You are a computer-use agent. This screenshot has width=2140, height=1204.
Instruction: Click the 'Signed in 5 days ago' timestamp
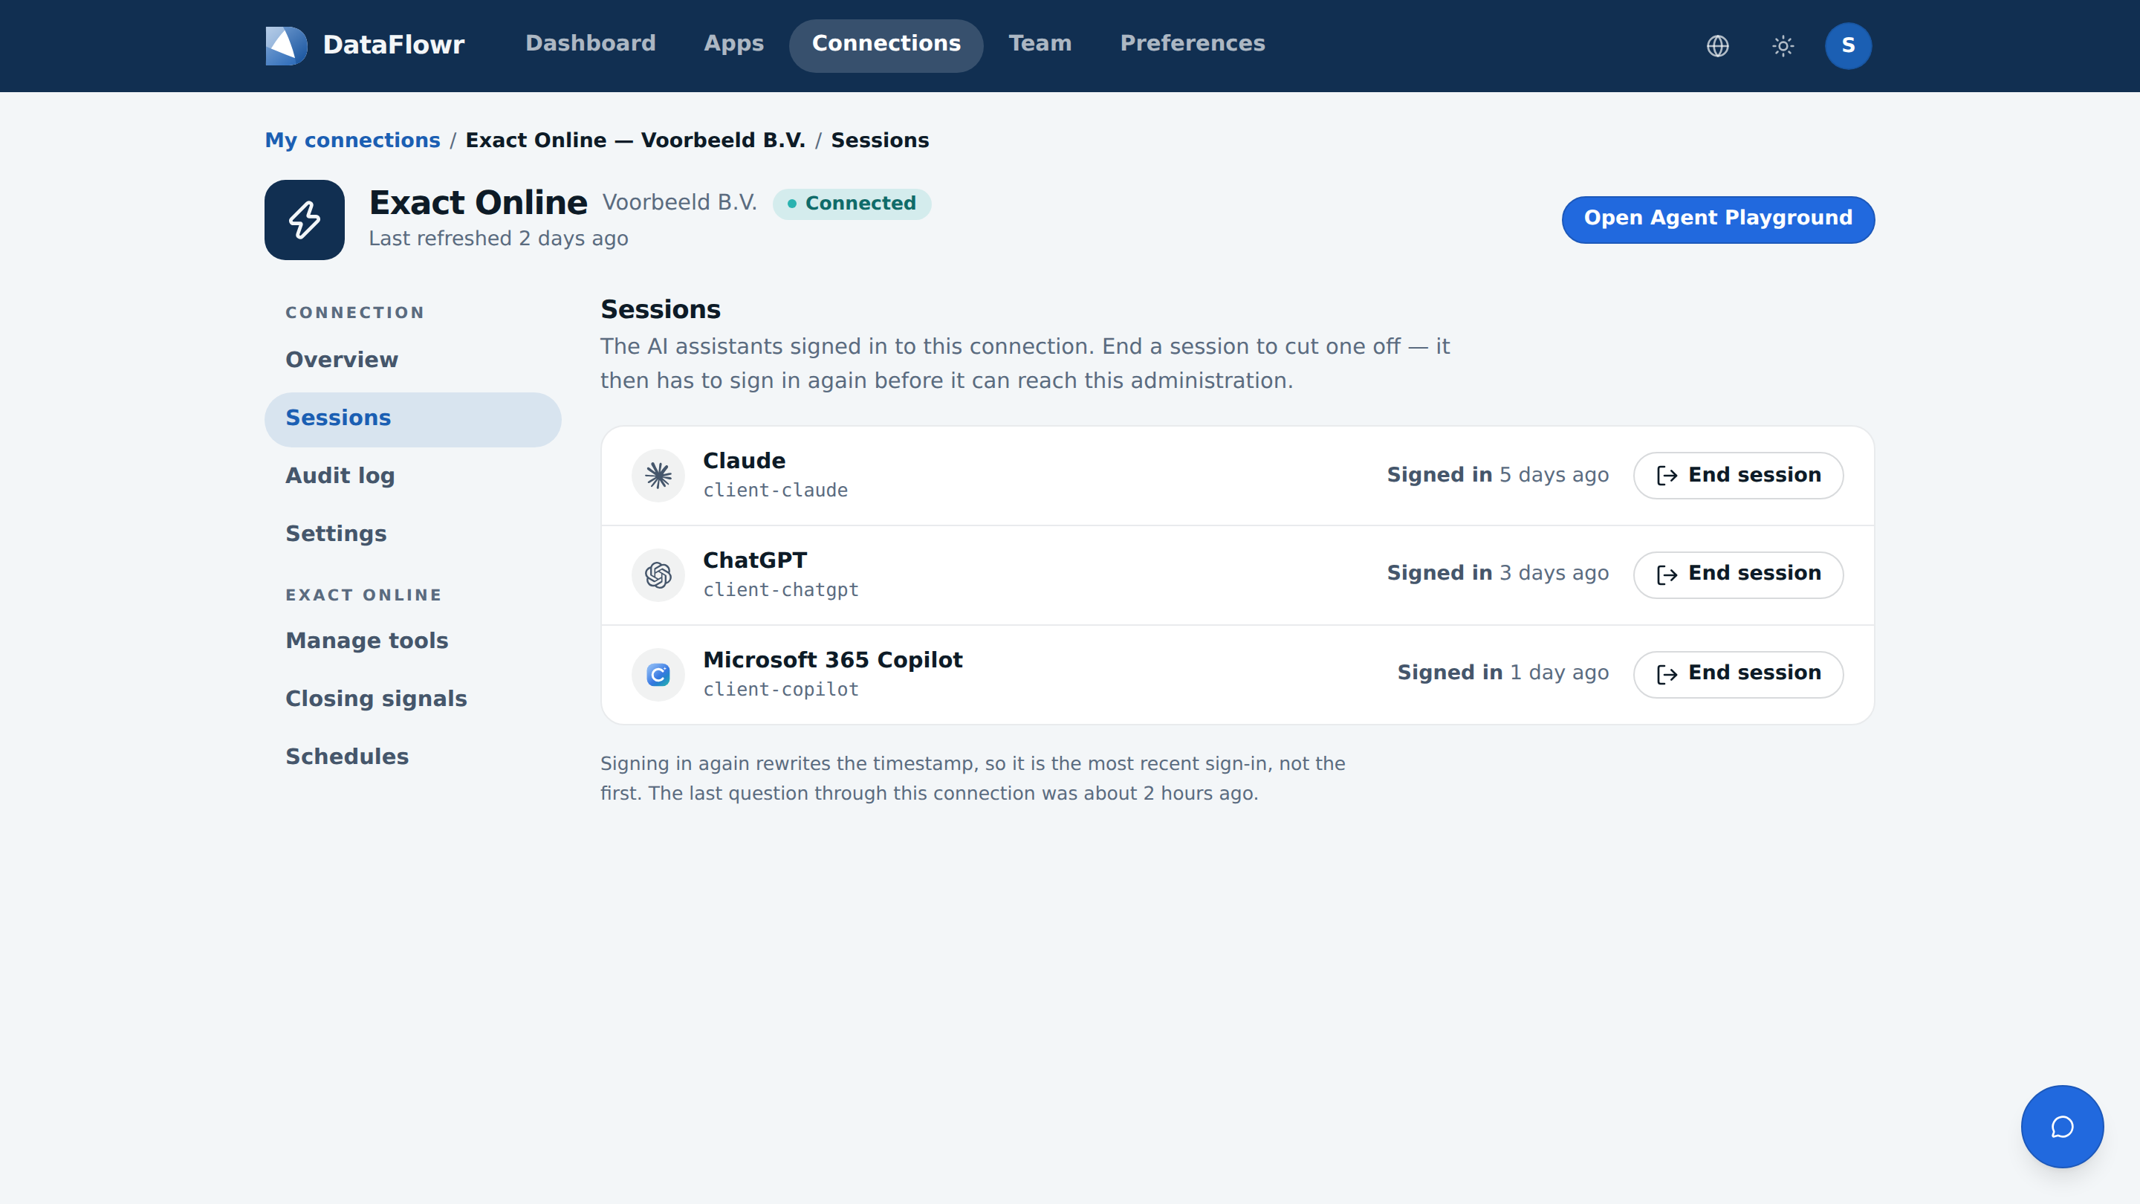pos(1498,476)
